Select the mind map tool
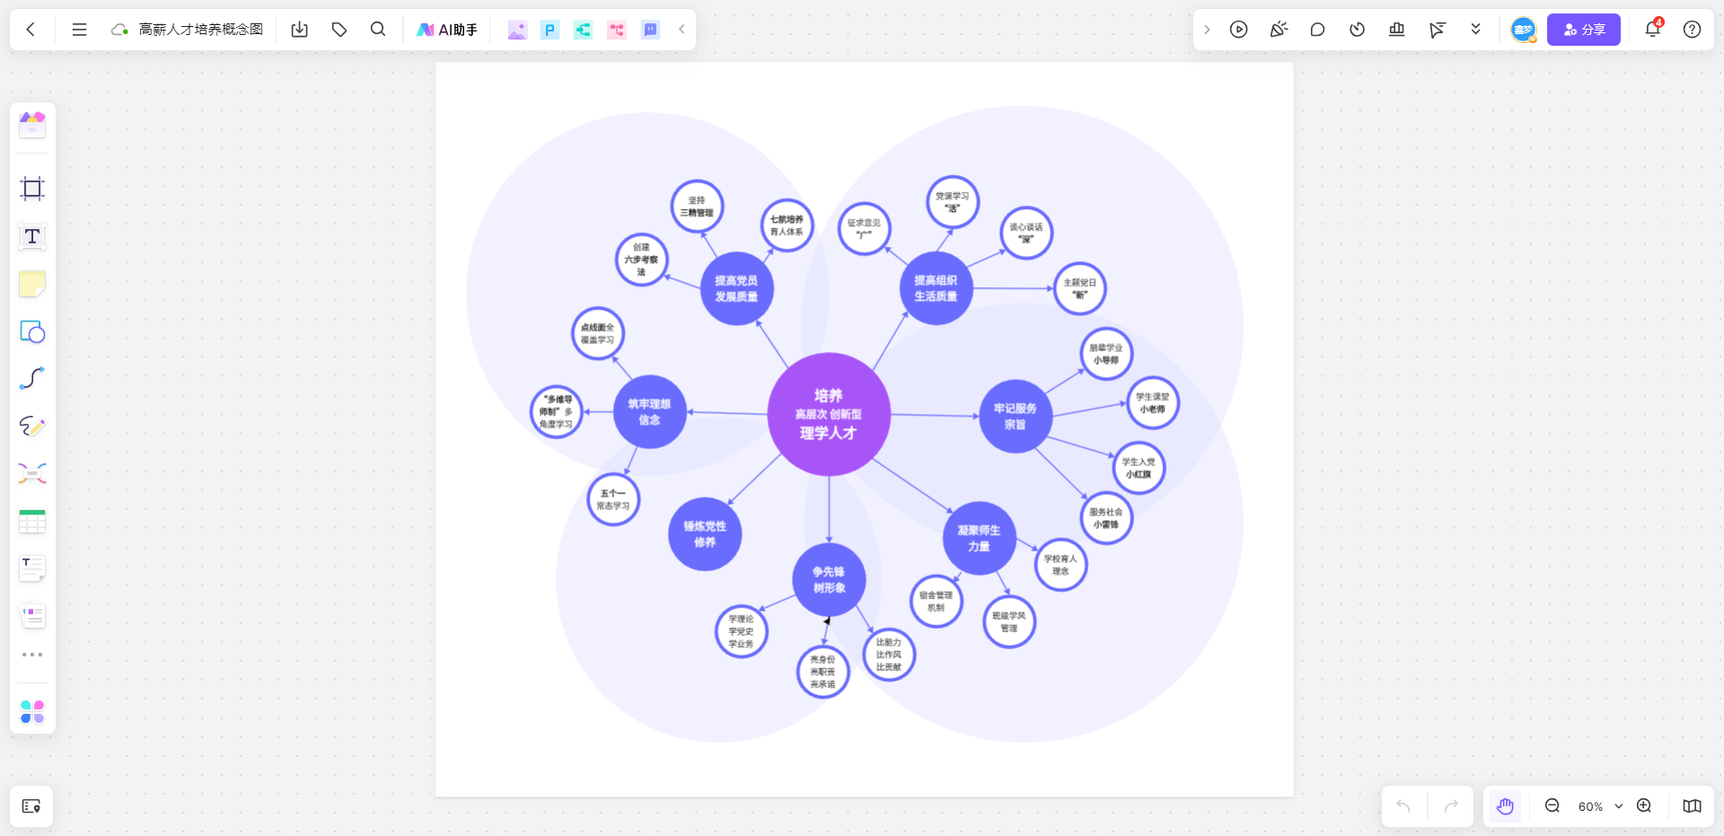 (32, 473)
